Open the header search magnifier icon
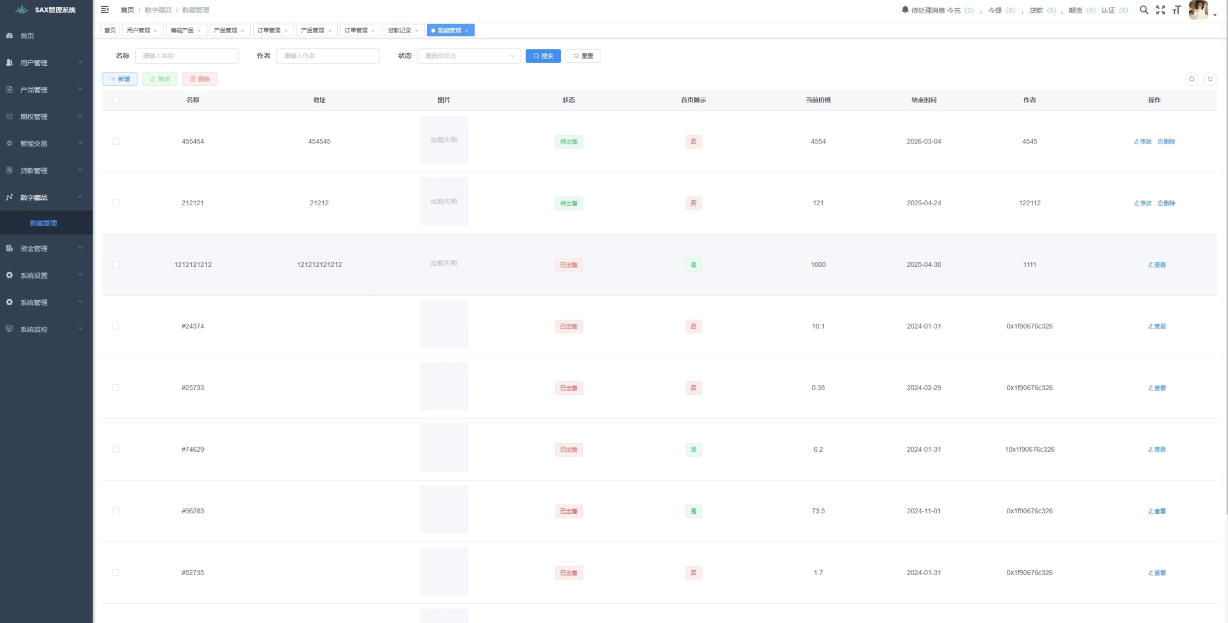Image resolution: width=1228 pixels, height=623 pixels. [1144, 10]
